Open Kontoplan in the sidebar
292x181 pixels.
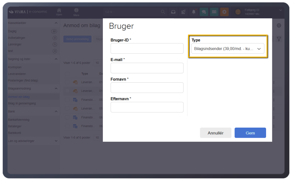(15, 67)
